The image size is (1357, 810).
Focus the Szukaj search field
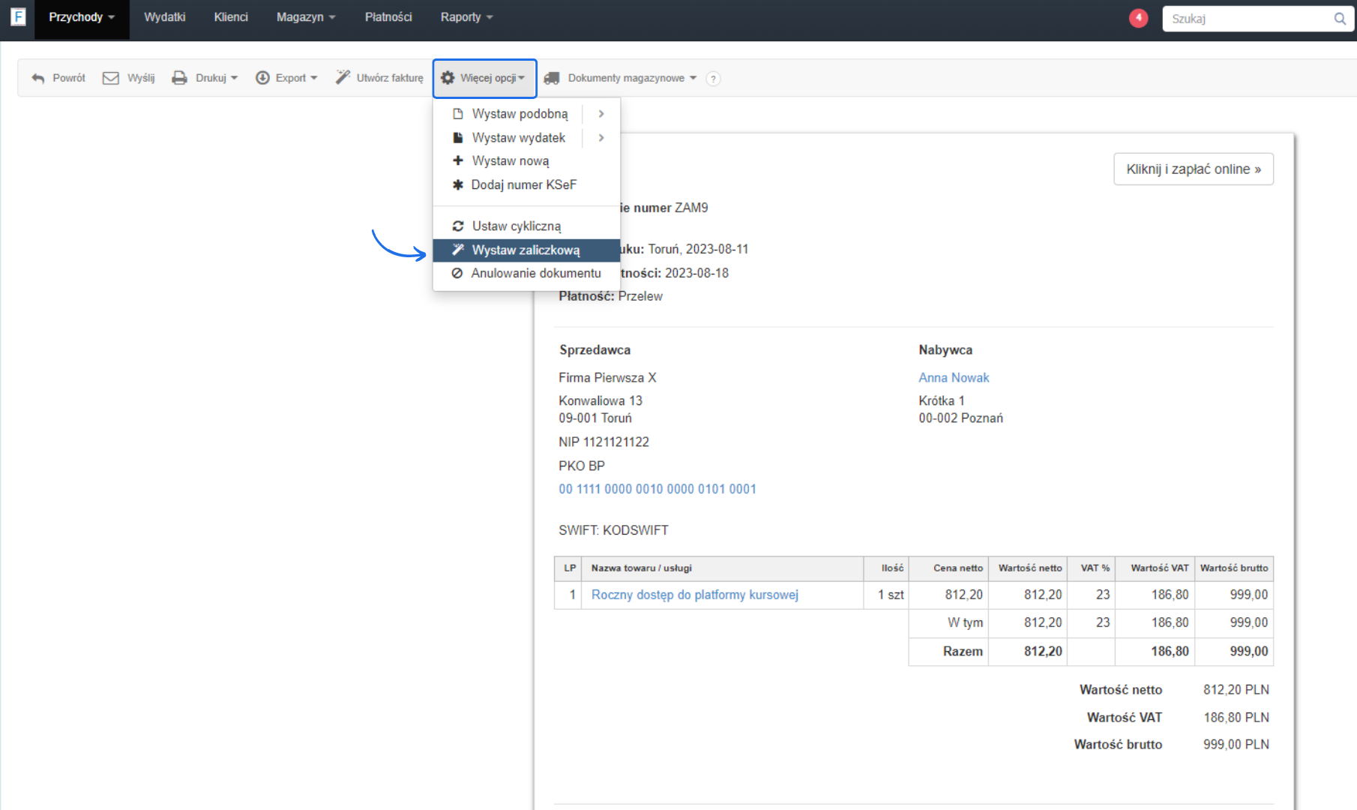click(x=1246, y=19)
